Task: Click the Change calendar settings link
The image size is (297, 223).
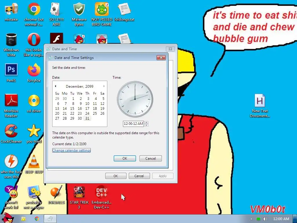Action: (71, 150)
